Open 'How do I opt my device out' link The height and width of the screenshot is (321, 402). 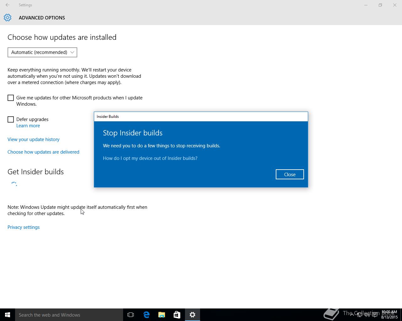click(150, 158)
